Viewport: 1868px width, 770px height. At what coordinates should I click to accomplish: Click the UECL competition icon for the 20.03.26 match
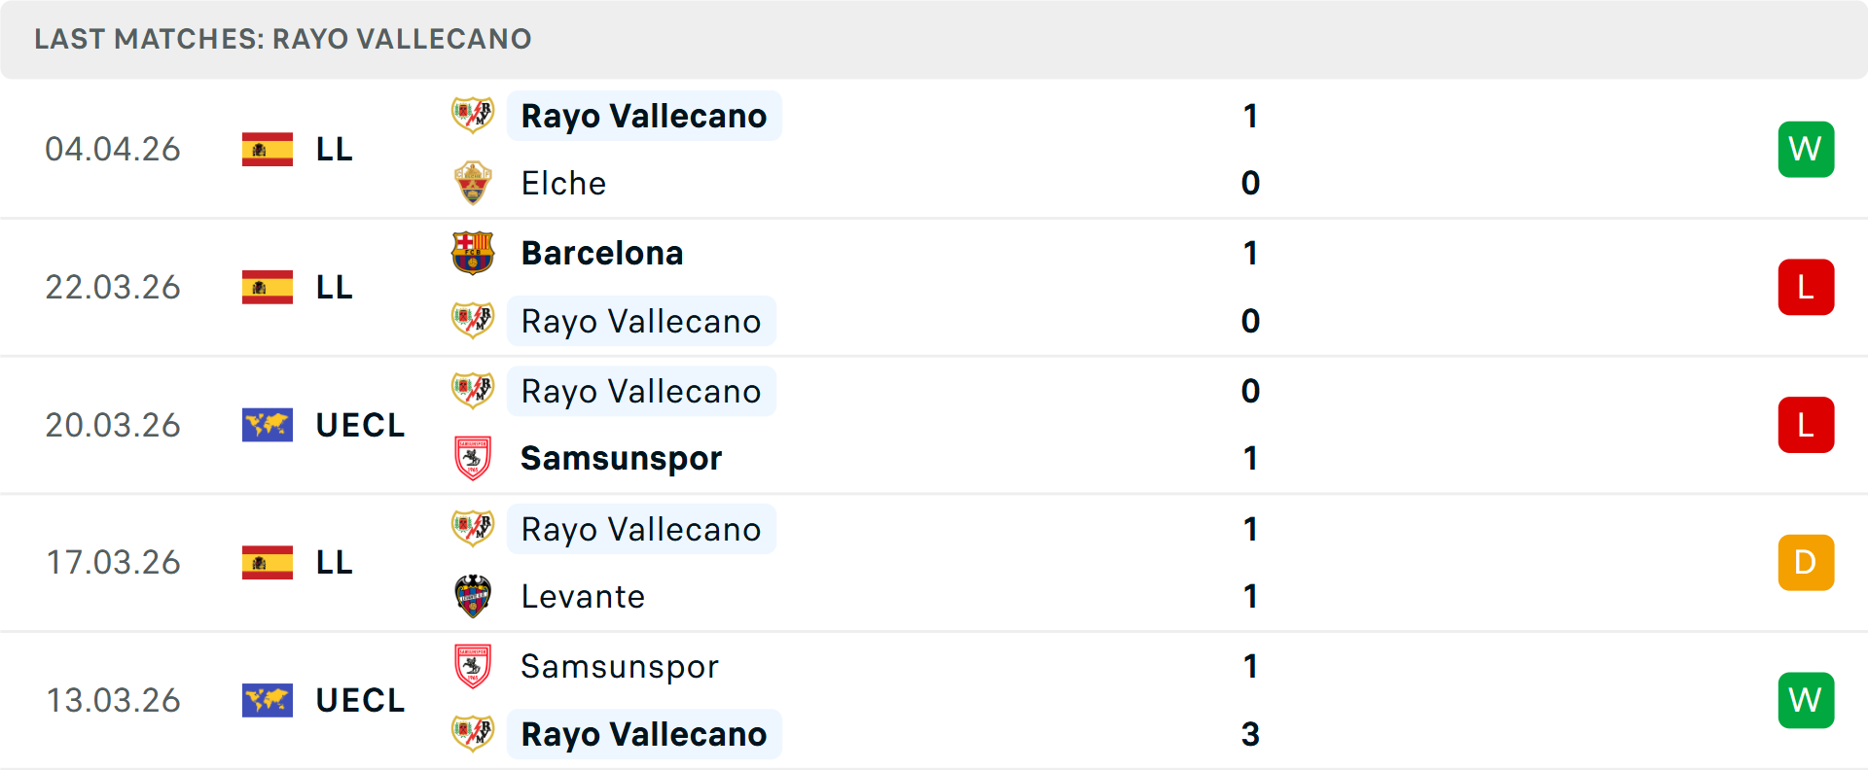[x=267, y=425]
